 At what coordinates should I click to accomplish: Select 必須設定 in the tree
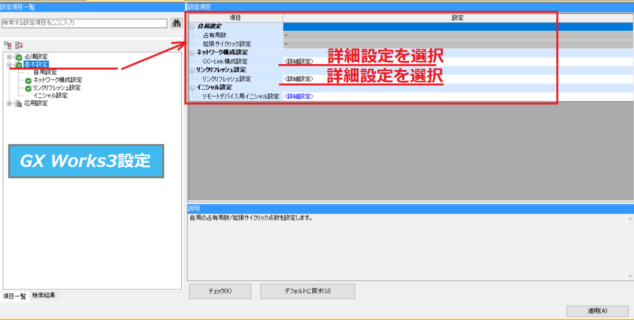tap(35, 57)
